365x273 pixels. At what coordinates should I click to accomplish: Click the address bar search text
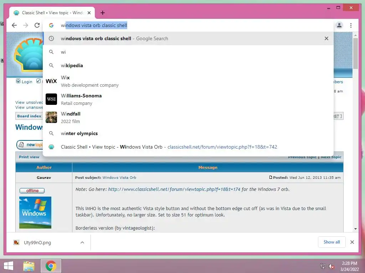pyautogui.click(x=94, y=25)
